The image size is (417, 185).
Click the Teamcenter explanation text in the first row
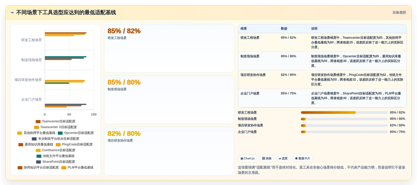[357, 42]
